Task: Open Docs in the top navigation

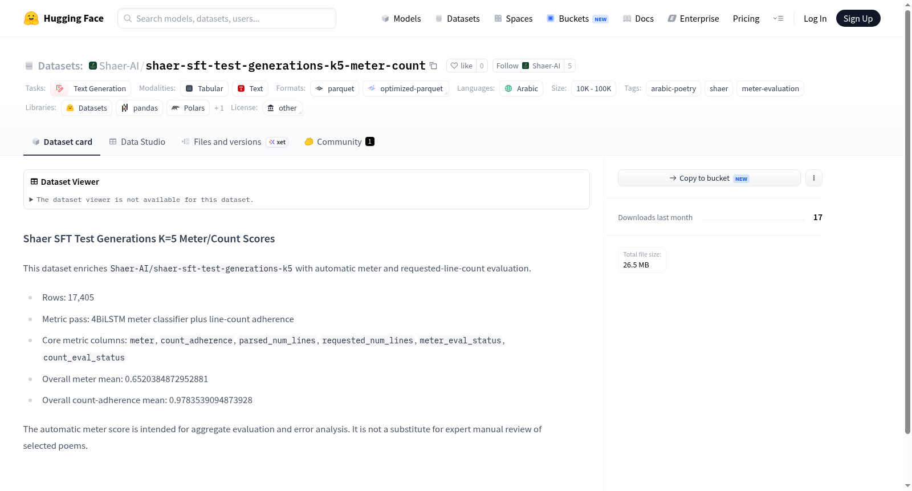Action: click(638, 18)
